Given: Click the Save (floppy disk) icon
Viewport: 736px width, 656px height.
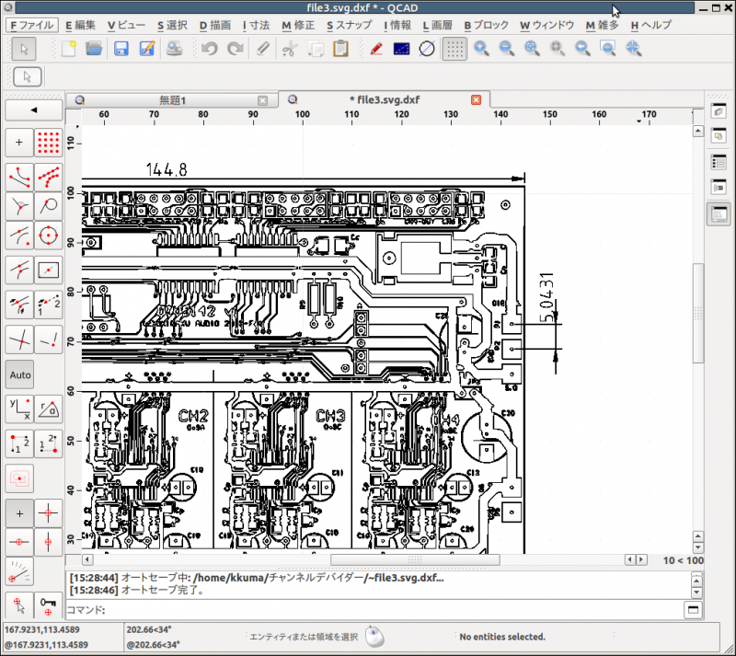Looking at the screenshot, I should [121, 49].
